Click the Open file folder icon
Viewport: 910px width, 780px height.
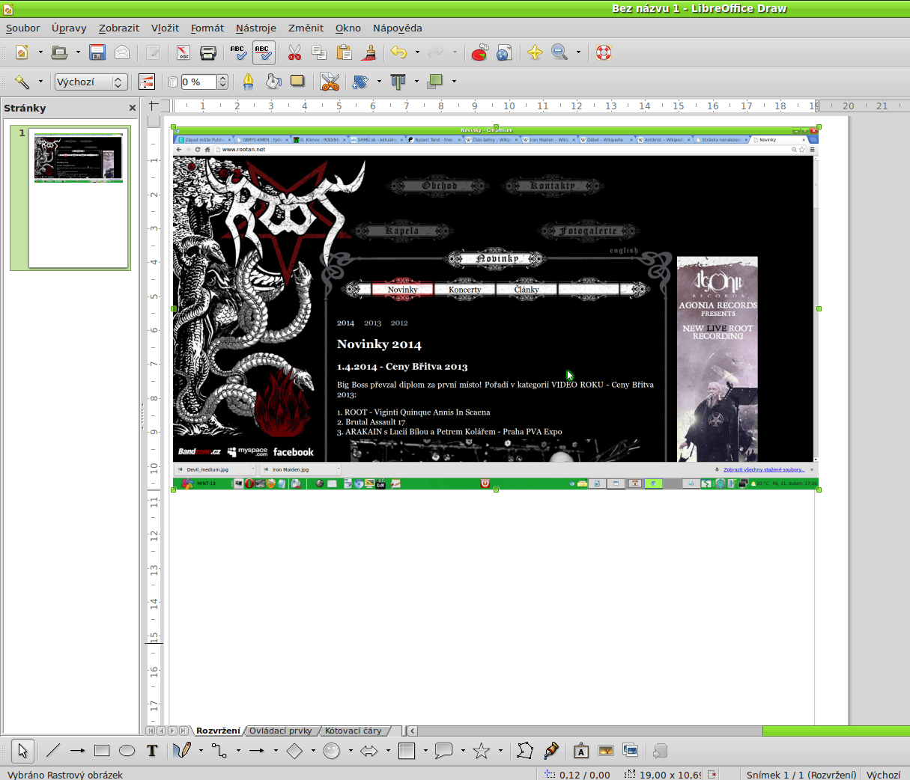(x=59, y=52)
